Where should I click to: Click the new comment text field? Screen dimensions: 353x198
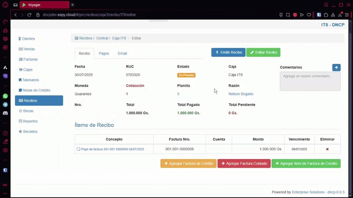pyautogui.click(x=310, y=81)
